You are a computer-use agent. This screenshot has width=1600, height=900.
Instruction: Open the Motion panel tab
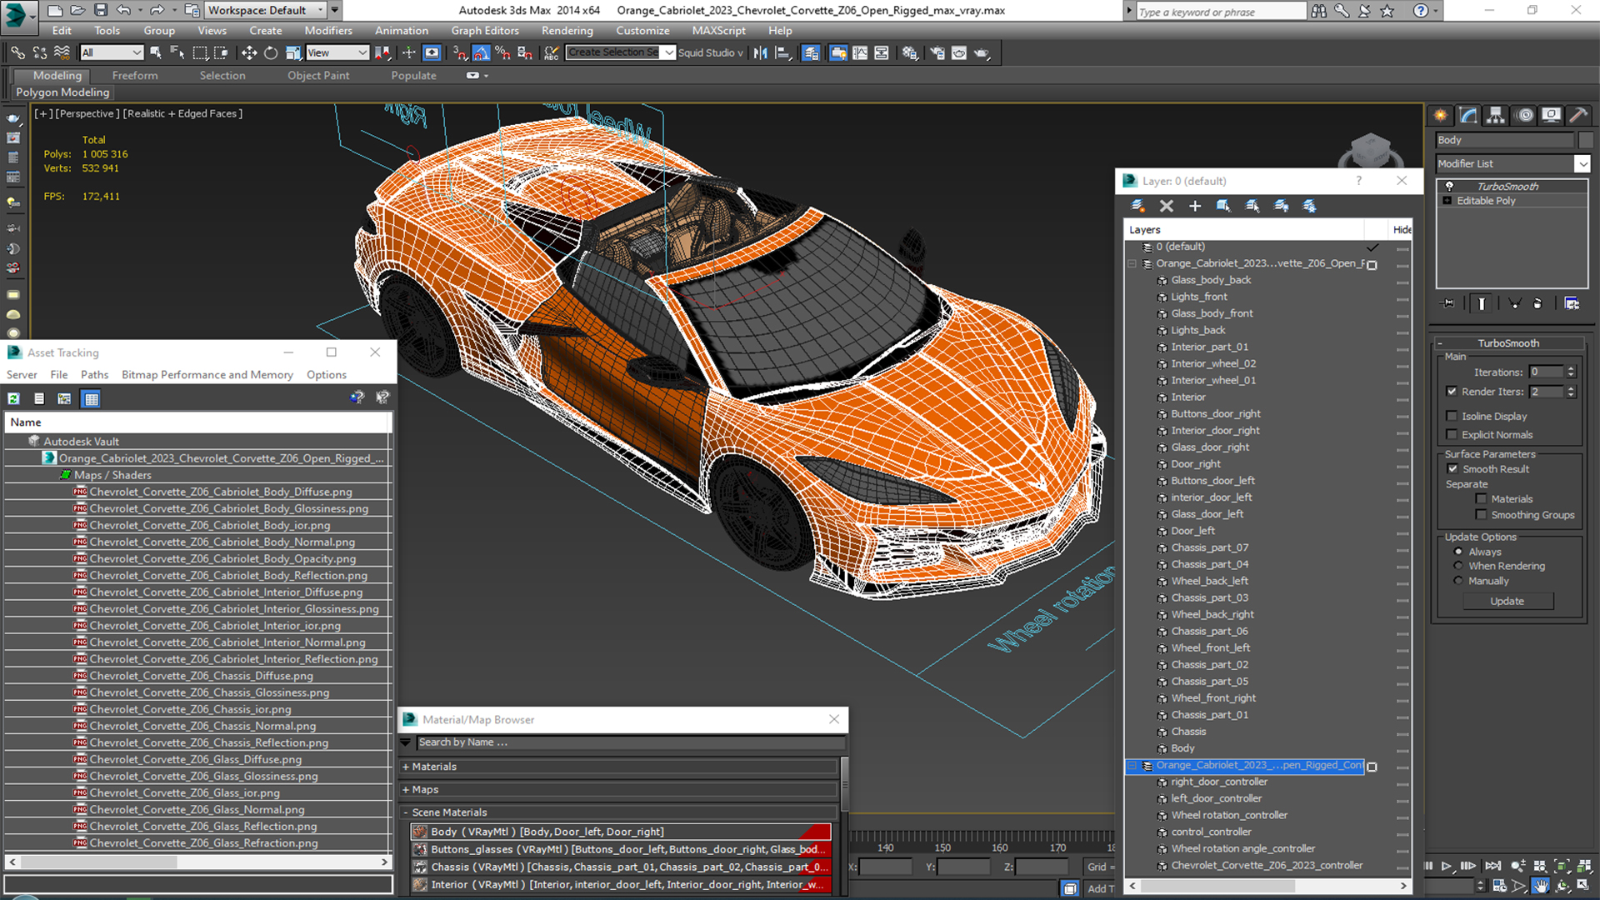click(x=1524, y=115)
